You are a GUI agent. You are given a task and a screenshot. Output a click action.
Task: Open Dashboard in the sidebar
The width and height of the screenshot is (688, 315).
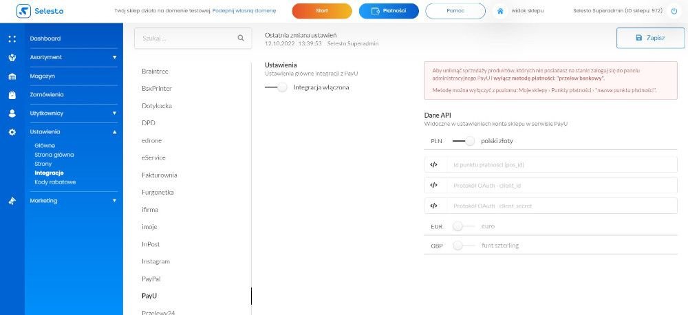tap(45, 39)
